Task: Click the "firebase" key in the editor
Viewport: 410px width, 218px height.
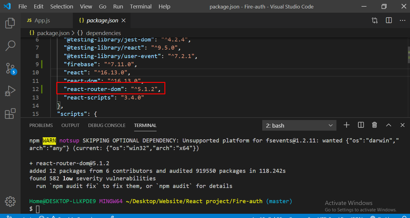Action: (81, 64)
